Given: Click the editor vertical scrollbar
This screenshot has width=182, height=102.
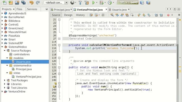Looking at the screenshot, I should click(177, 61).
